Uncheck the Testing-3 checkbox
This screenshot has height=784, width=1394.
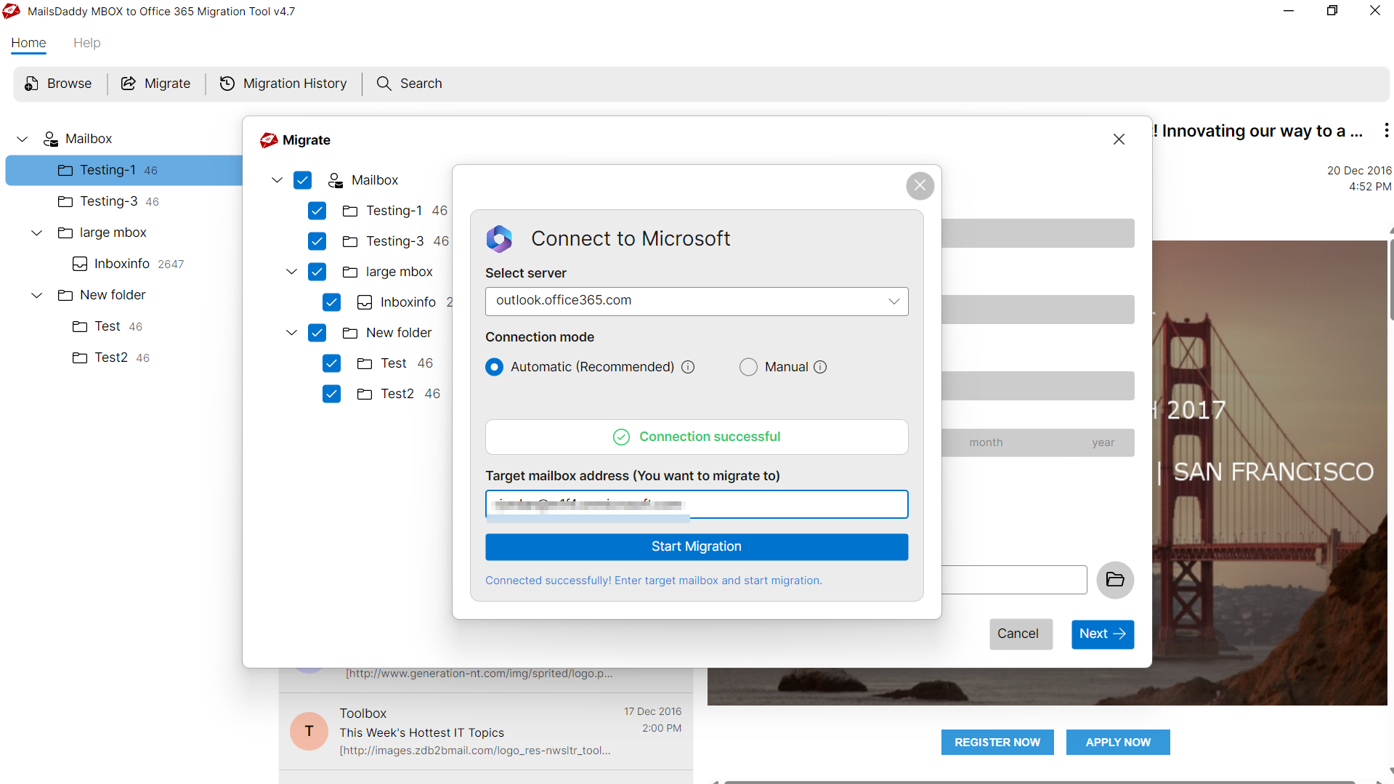pyautogui.click(x=317, y=241)
